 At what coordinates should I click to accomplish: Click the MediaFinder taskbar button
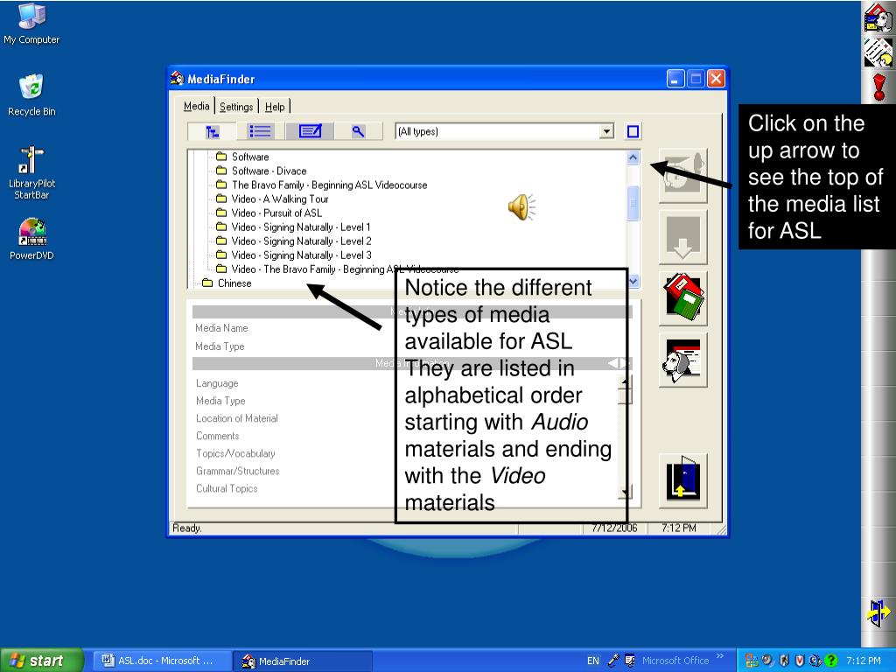click(303, 661)
